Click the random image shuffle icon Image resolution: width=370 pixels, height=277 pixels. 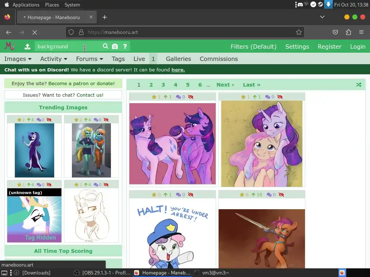point(359,85)
